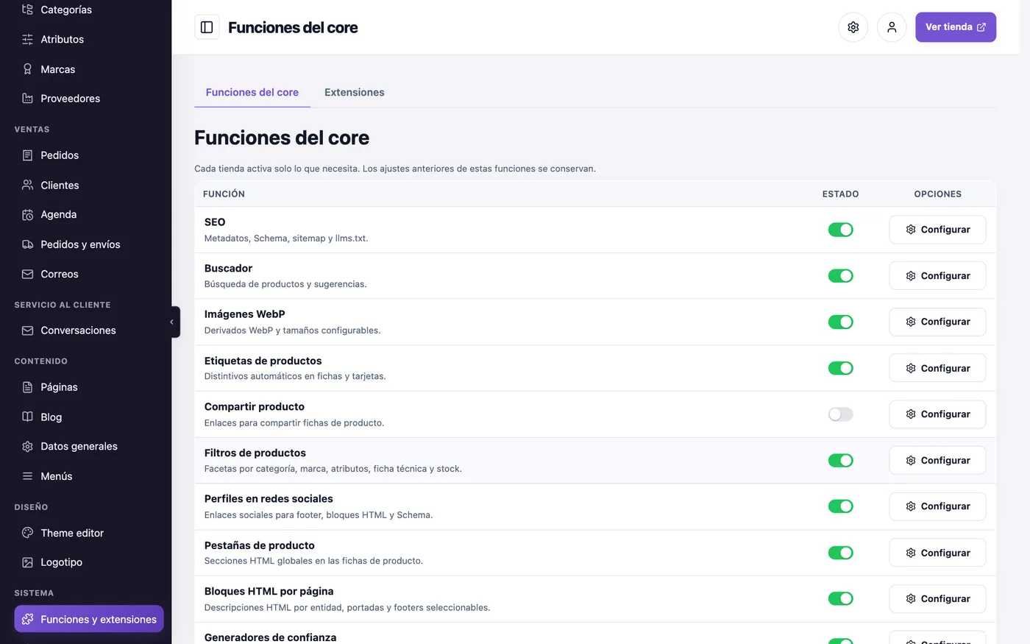
Task: Open Configurar for Etiquetas de productos
Action: tap(937, 368)
